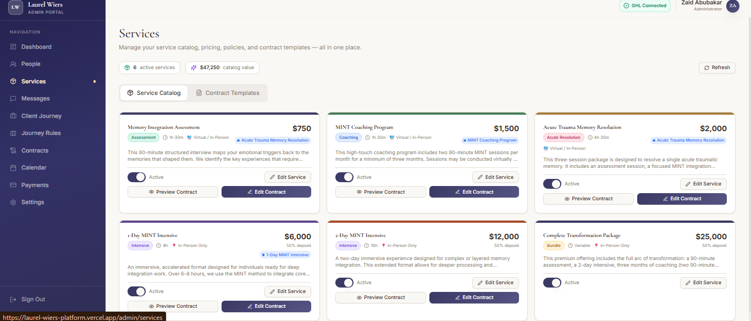Toggle Memory Integration Assessment active switch
751x321 pixels.
pyautogui.click(x=136, y=177)
